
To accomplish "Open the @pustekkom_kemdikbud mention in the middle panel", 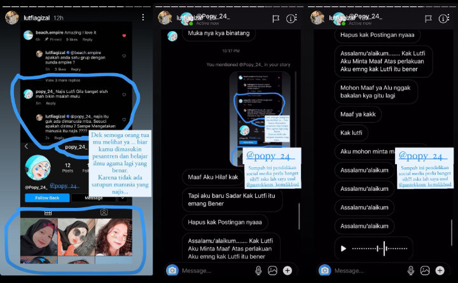I will [x=272, y=184].
